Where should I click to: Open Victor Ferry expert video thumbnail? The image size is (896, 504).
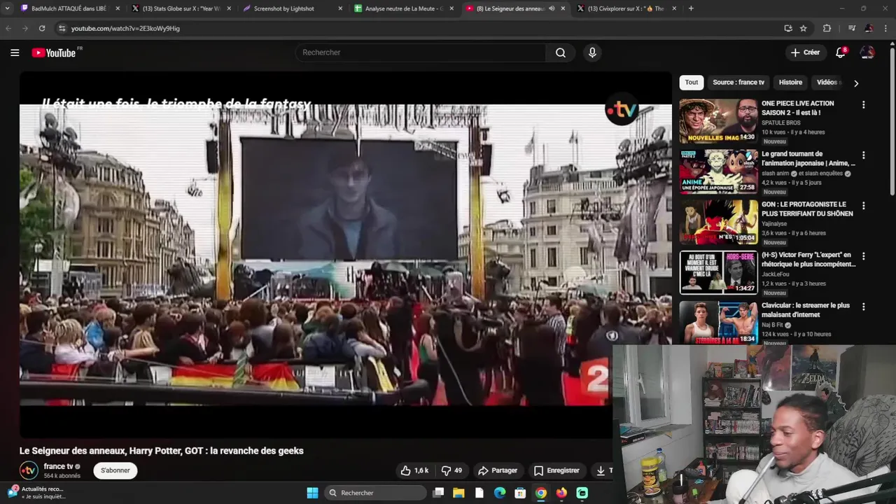tap(718, 272)
